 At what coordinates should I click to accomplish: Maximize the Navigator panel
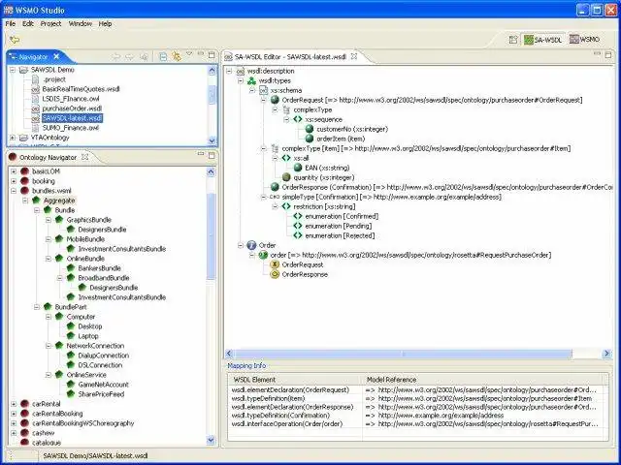coord(212,55)
